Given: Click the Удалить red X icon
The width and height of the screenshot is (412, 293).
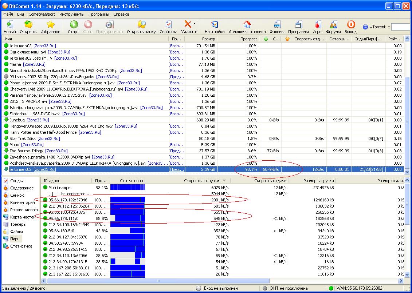Looking at the screenshot, I should [188, 25].
